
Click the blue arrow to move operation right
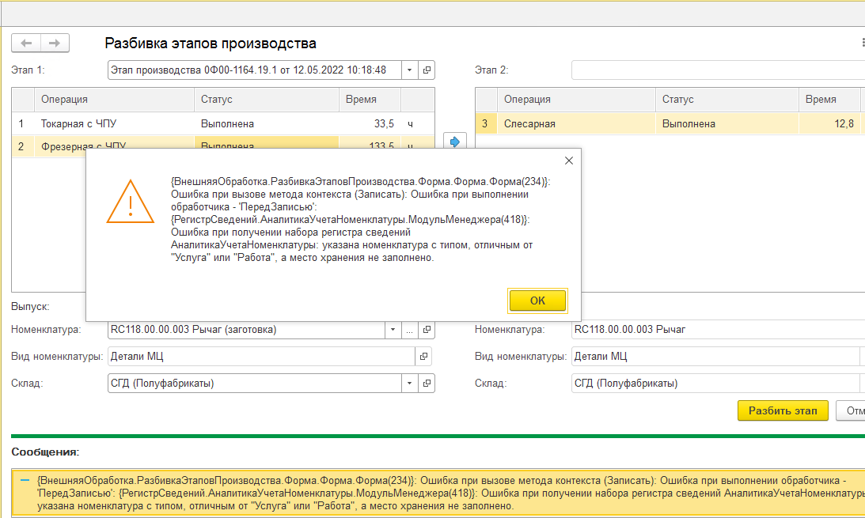pos(455,142)
